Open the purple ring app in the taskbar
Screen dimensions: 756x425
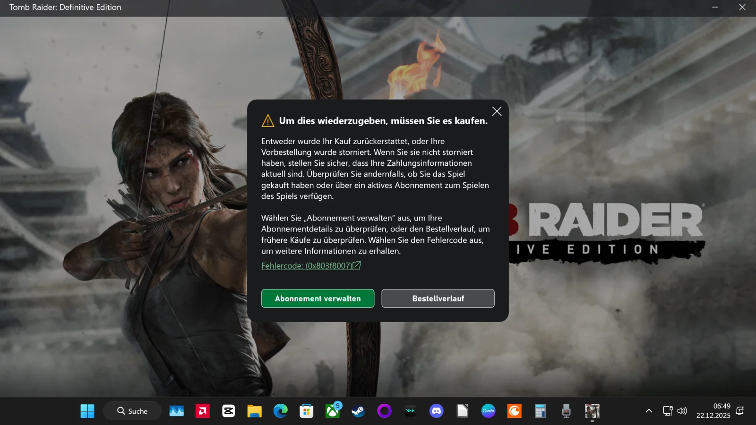[385, 411]
